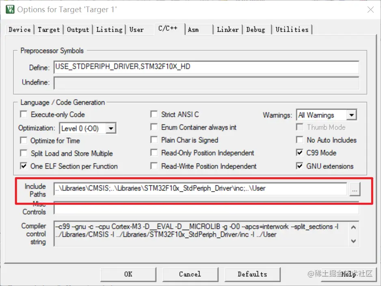This screenshot has width=381, height=286.
Task: Open the Listing tab
Action: tap(109, 30)
